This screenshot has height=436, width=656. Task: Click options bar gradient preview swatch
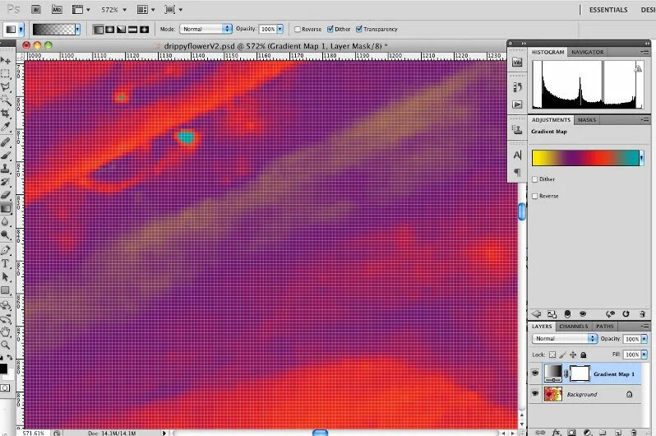(53, 29)
